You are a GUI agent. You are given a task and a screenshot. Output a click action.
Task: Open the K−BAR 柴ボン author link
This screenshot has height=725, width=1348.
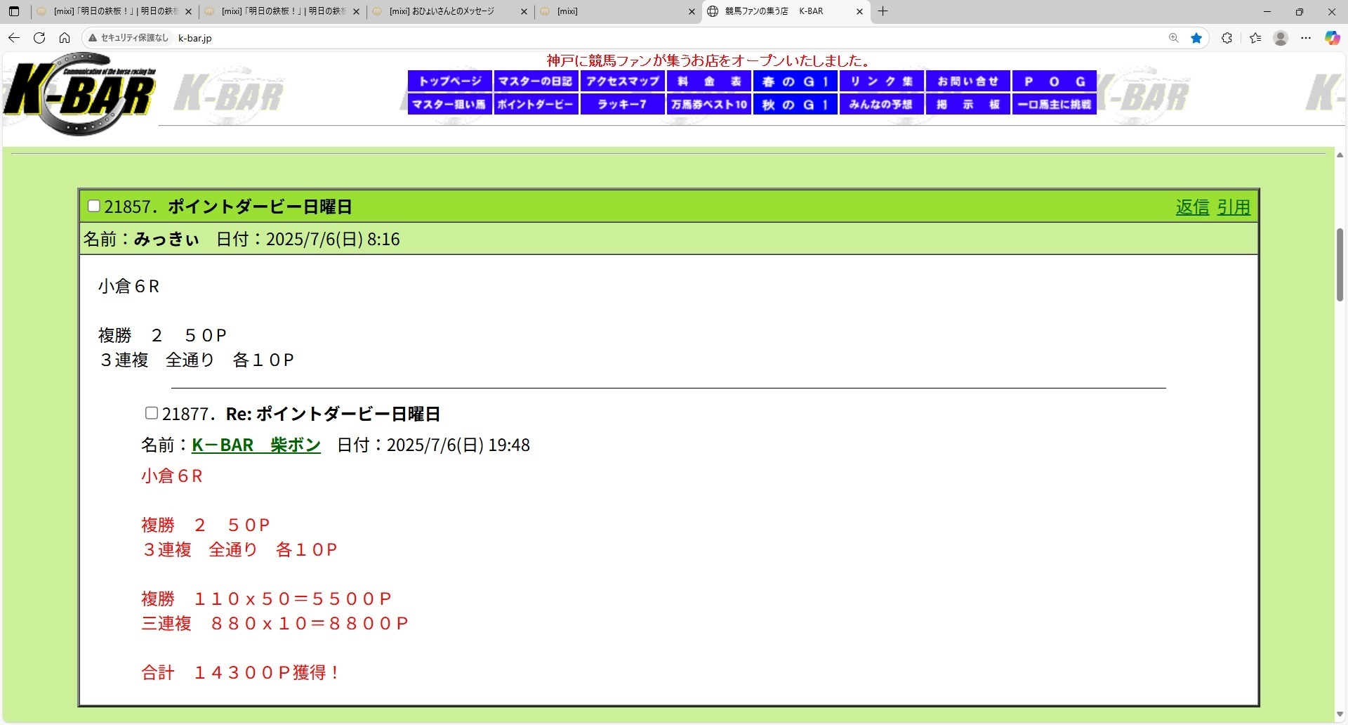click(x=256, y=445)
